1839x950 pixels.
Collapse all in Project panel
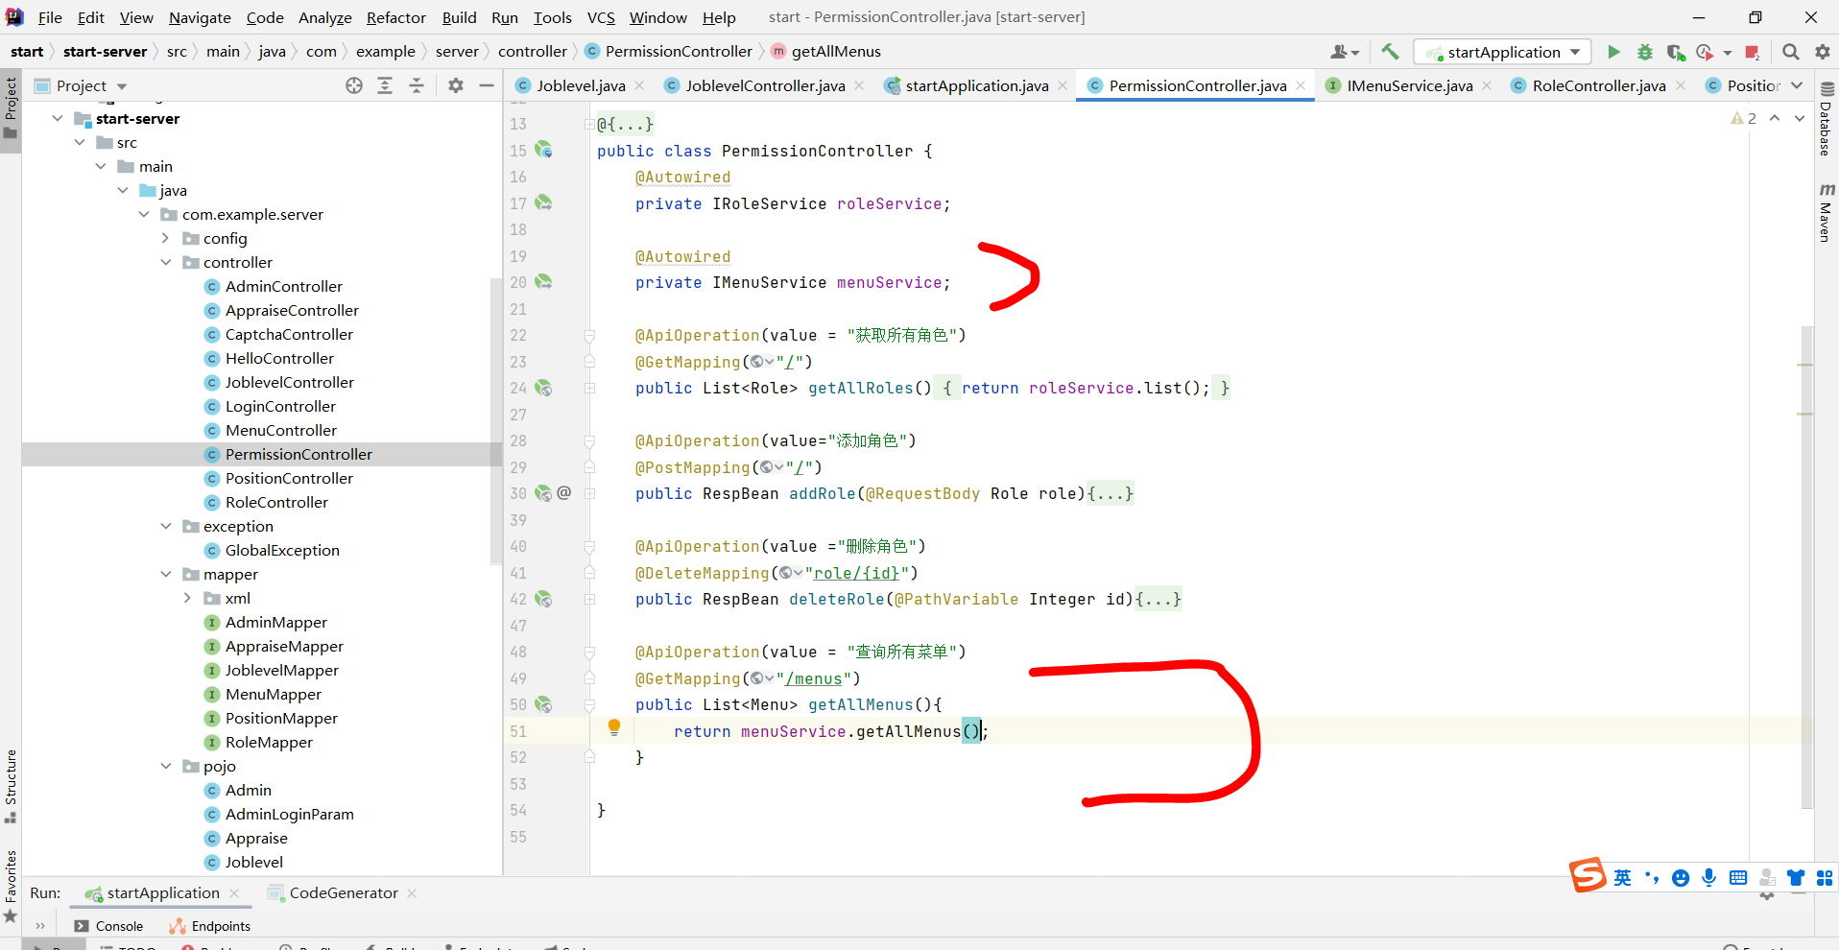[x=417, y=85]
